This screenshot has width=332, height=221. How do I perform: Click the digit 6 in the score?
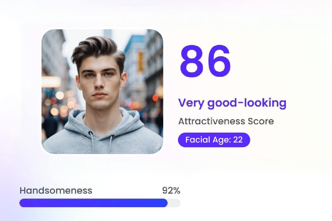tap(218, 62)
